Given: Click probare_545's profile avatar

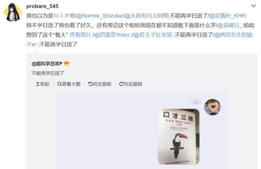Looking at the screenshot, I should 13,12.
